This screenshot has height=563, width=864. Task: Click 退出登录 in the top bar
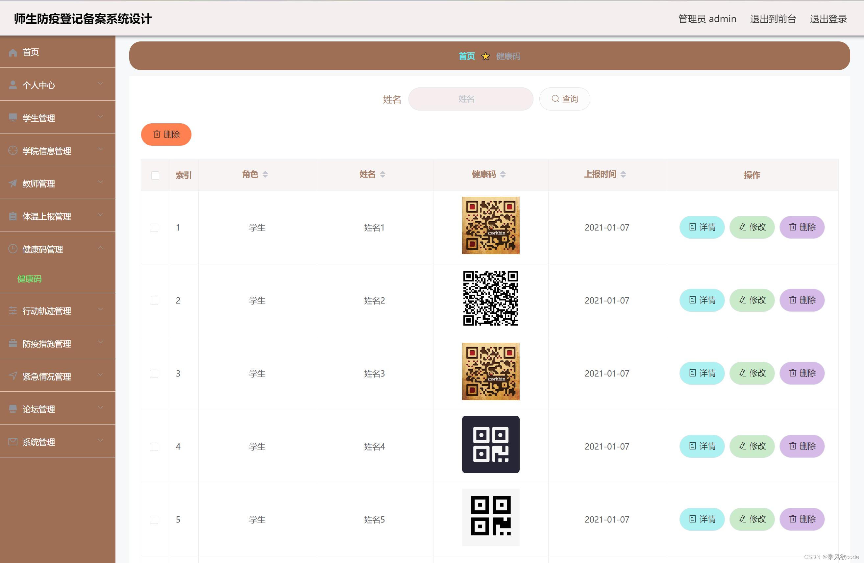(828, 19)
